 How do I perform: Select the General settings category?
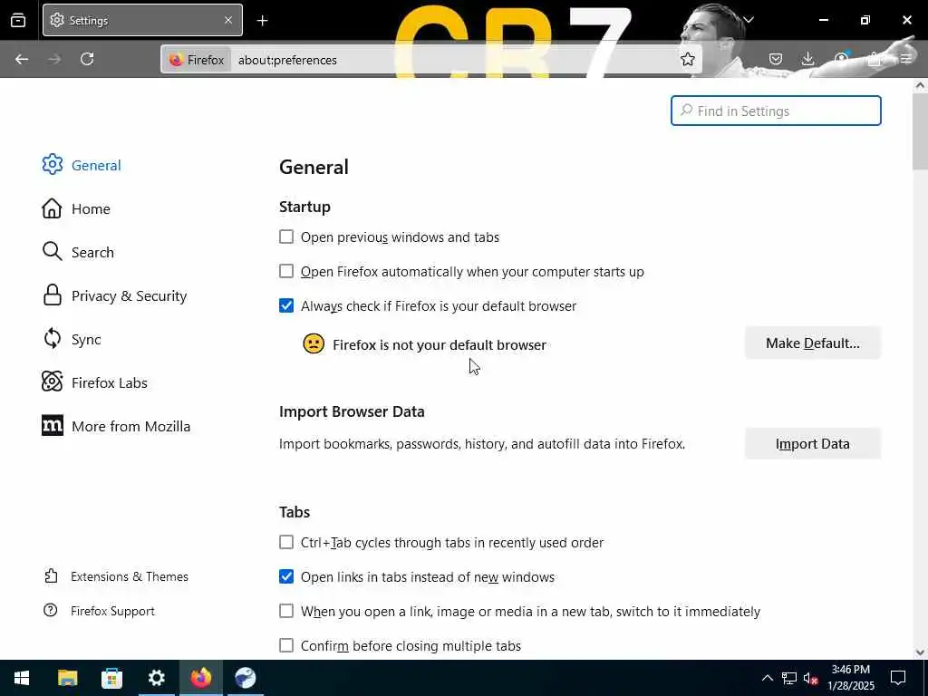pos(82,165)
